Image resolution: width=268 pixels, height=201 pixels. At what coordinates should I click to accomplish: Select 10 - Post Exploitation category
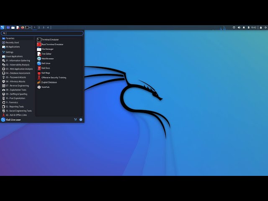[x=18, y=98]
